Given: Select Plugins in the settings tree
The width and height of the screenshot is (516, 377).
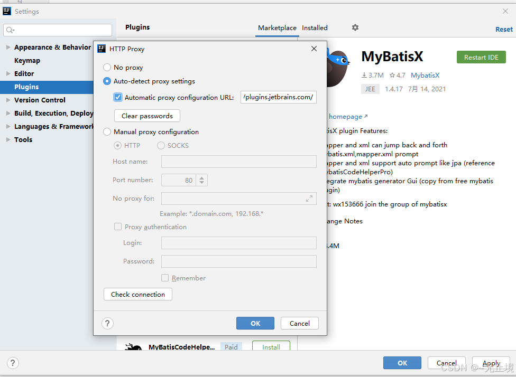Looking at the screenshot, I should coord(47,87).
